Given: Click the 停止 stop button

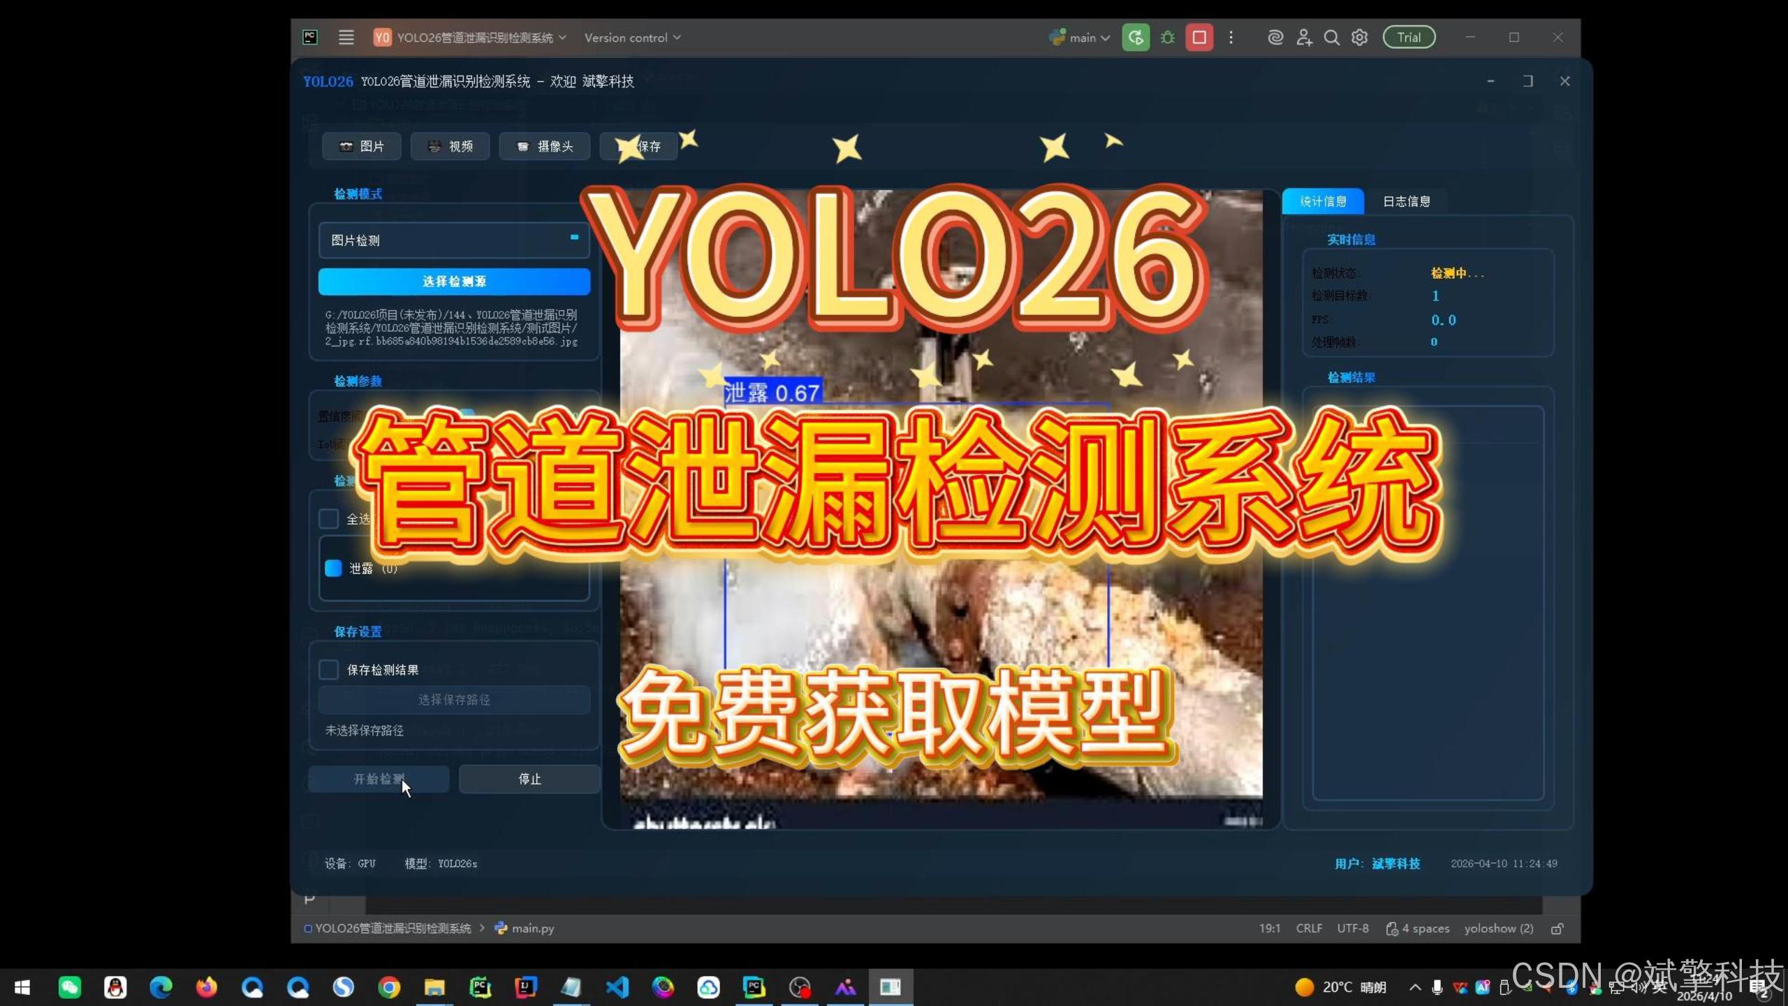Looking at the screenshot, I should [x=529, y=779].
